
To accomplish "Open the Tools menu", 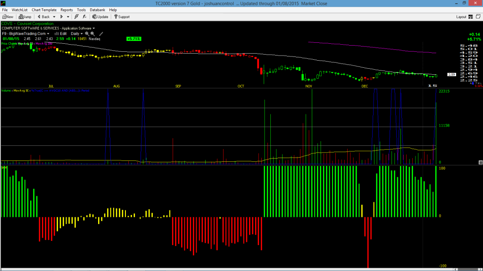I will point(81,10).
